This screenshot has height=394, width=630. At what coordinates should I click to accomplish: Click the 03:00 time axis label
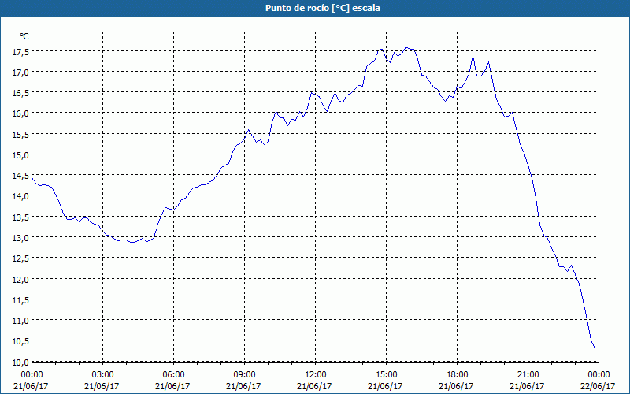102,375
